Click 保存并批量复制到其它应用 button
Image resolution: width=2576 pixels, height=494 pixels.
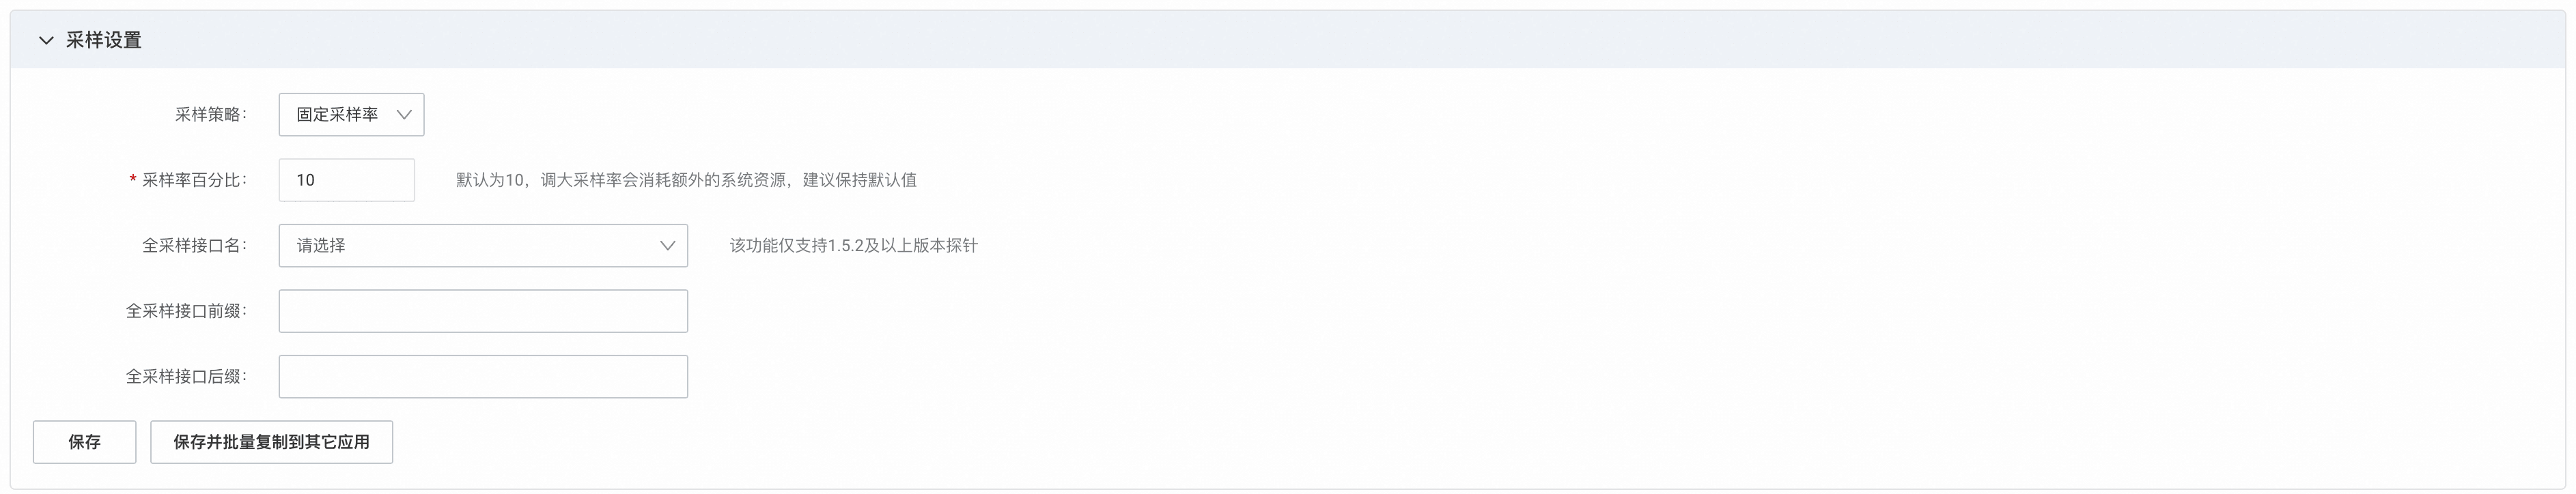(x=271, y=442)
